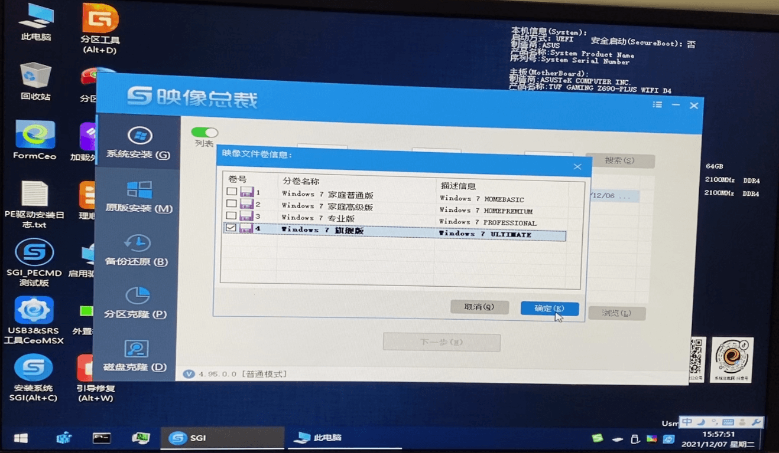Open the 映像总裁 title bar menu icon
The height and width of the screenshot is (453, 779).
point(657,104)
